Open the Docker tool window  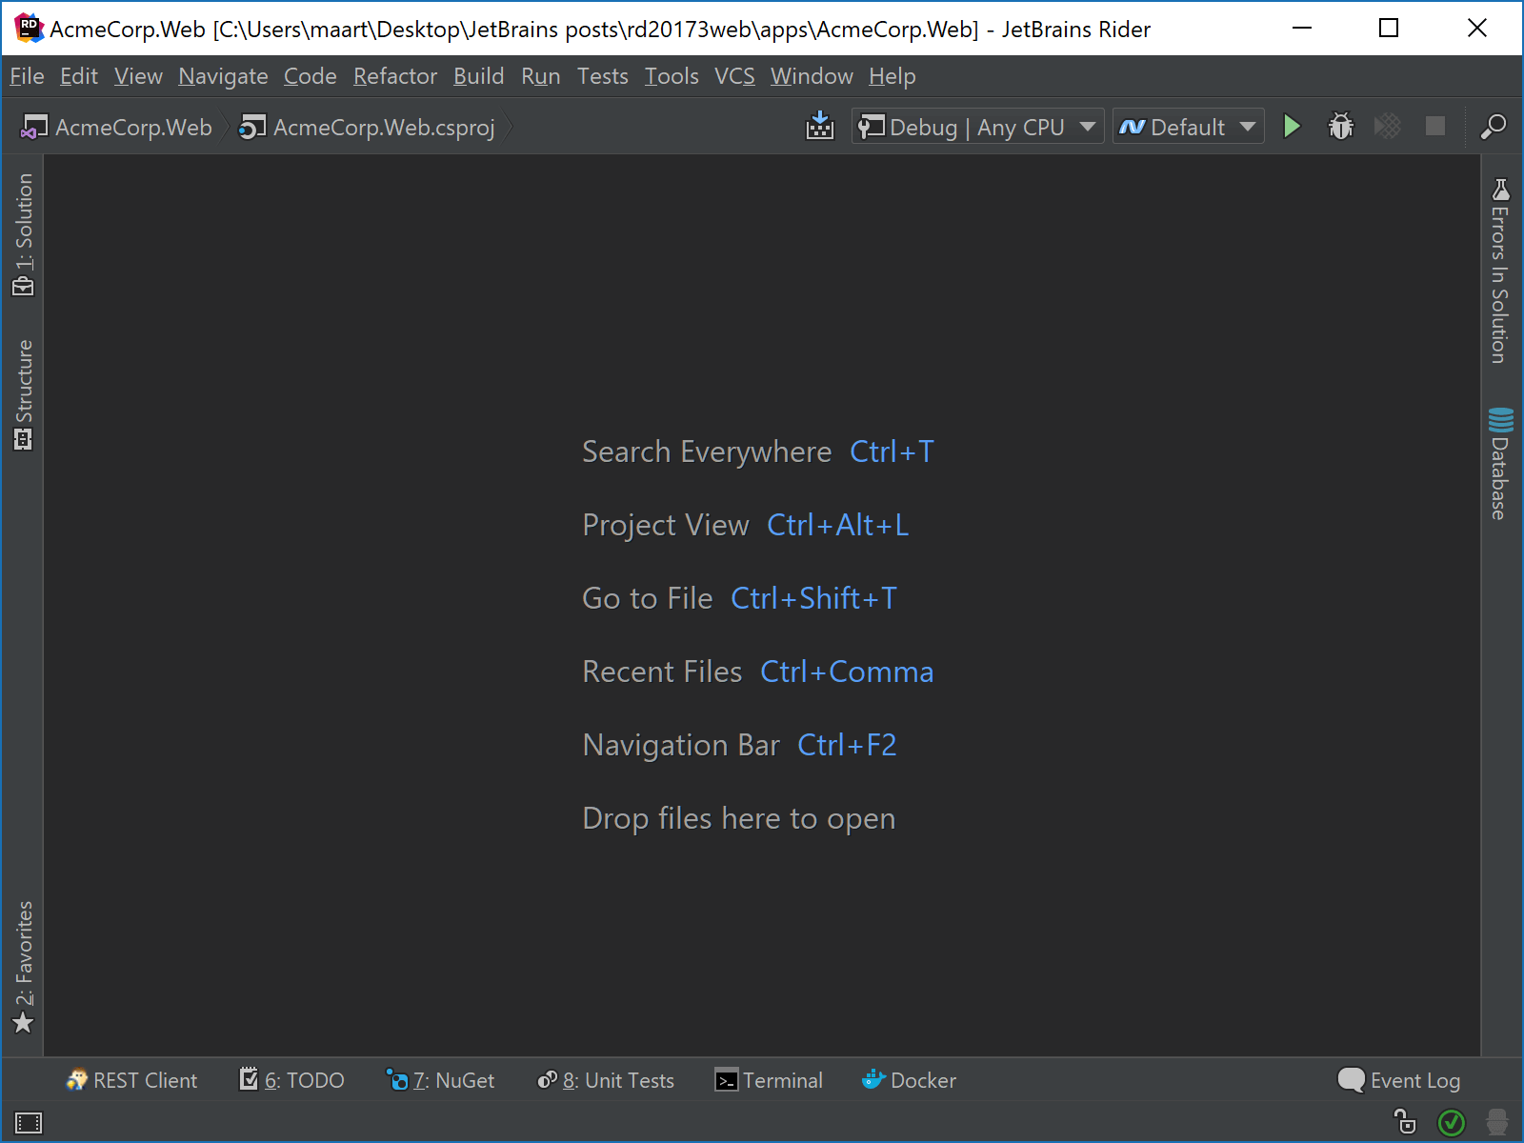tap(909, 1080)
